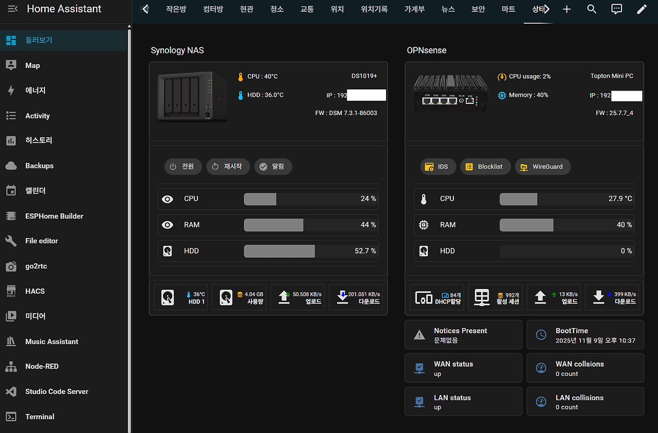Switch to the 마트 tab

pyautogui.click(x=508, y=9)
